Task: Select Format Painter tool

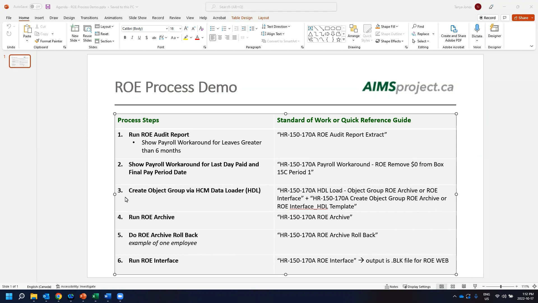Action: point(49,41)
